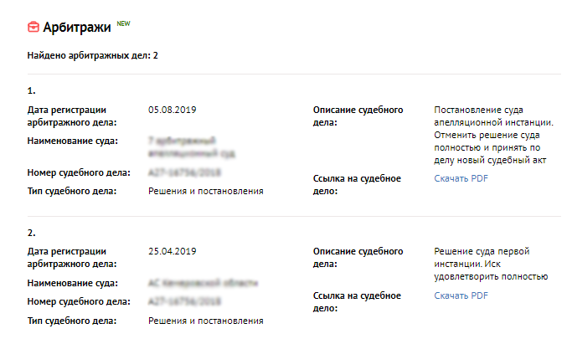Click the appeal court ruling description text
This screenshot has width=572, height=339.
click(493, 135)
